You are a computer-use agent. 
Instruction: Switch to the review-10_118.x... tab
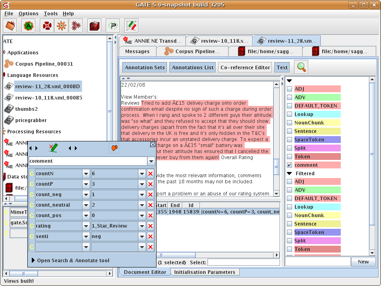219,41
